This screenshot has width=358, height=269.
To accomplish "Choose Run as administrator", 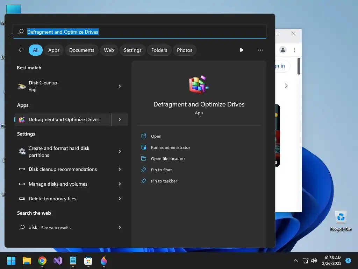I will pyautogui.click(x=170, y=147).
